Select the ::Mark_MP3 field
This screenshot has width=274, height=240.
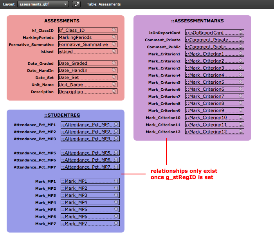tap(87, 195)
